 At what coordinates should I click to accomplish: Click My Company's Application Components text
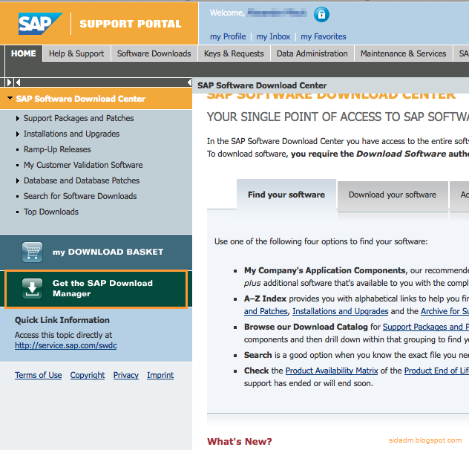pyautogui.click(x=325, y=270)
